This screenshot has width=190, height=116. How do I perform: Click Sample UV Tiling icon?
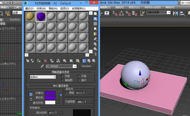point(95,29)
